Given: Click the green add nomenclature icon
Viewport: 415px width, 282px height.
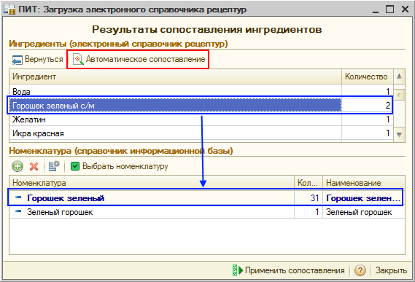Looking at the screenshot, I should pos(18,166).
